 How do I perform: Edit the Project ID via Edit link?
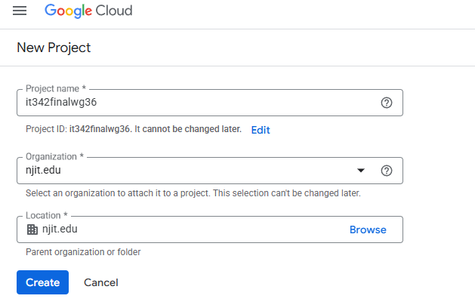[x=261, y=130]
